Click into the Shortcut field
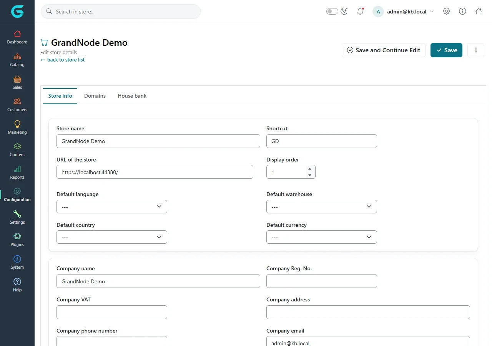Image resolution: width=492 pixels, height=346 pixels. click(322, 141)
